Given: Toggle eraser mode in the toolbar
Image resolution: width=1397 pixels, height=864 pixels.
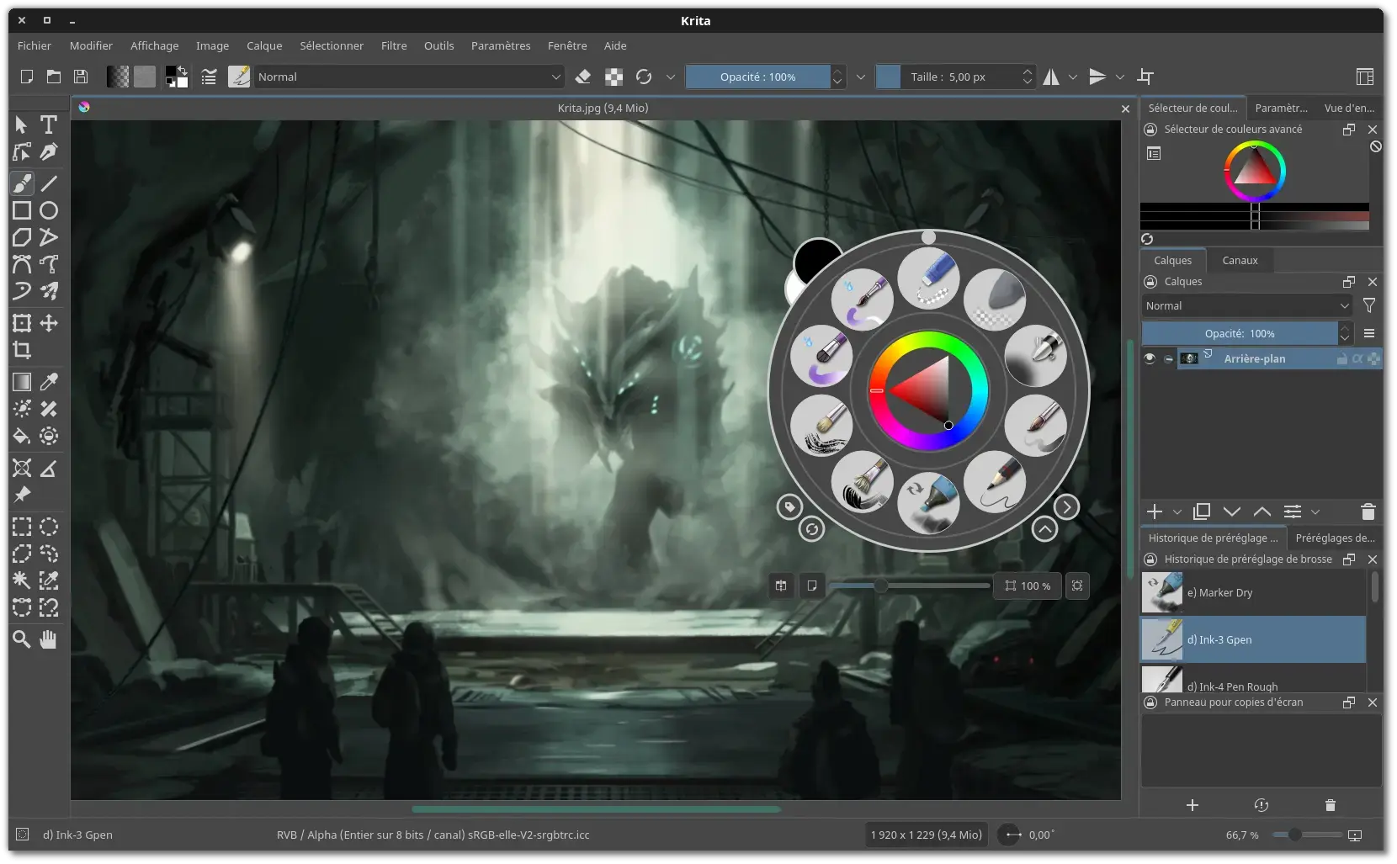Looking at the screenshot, I should pos(583,77).
